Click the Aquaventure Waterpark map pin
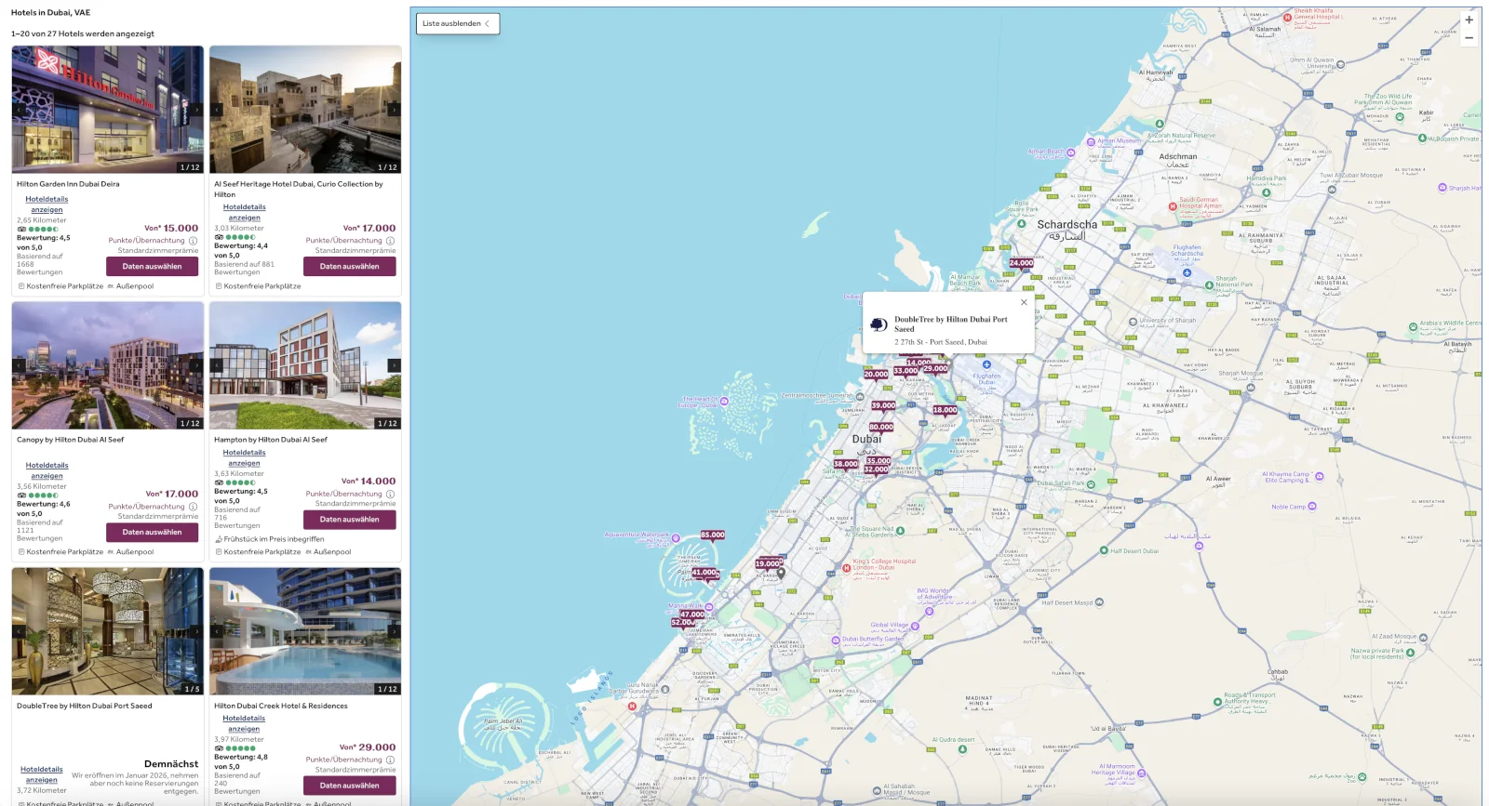Screen dimensions: 1489x806 pyautogui.click(x=676, y=537)
